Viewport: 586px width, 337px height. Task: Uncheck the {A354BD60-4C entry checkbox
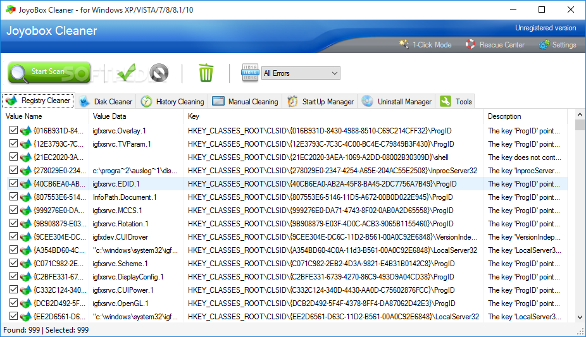point(13,249)
